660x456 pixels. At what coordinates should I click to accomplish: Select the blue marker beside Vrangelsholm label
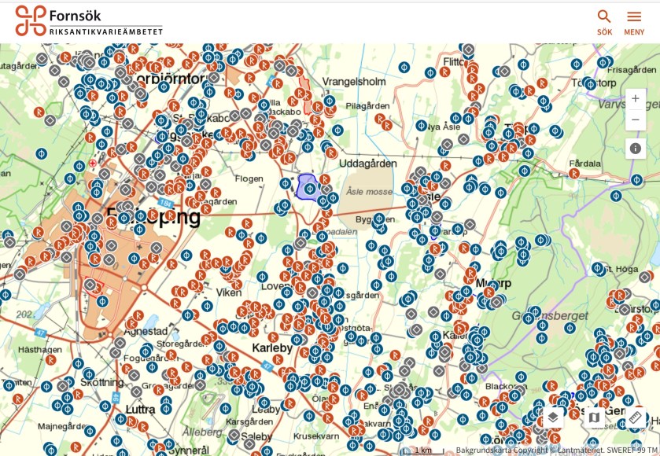[330, 101]
